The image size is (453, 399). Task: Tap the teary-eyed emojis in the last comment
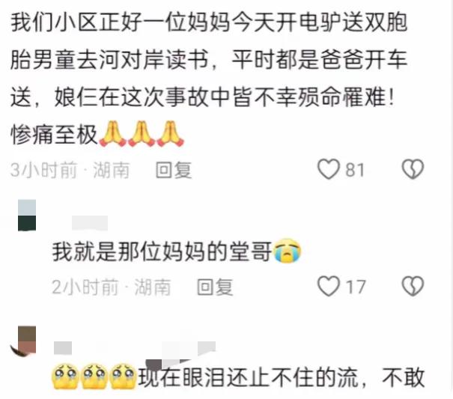pos(94,377)
